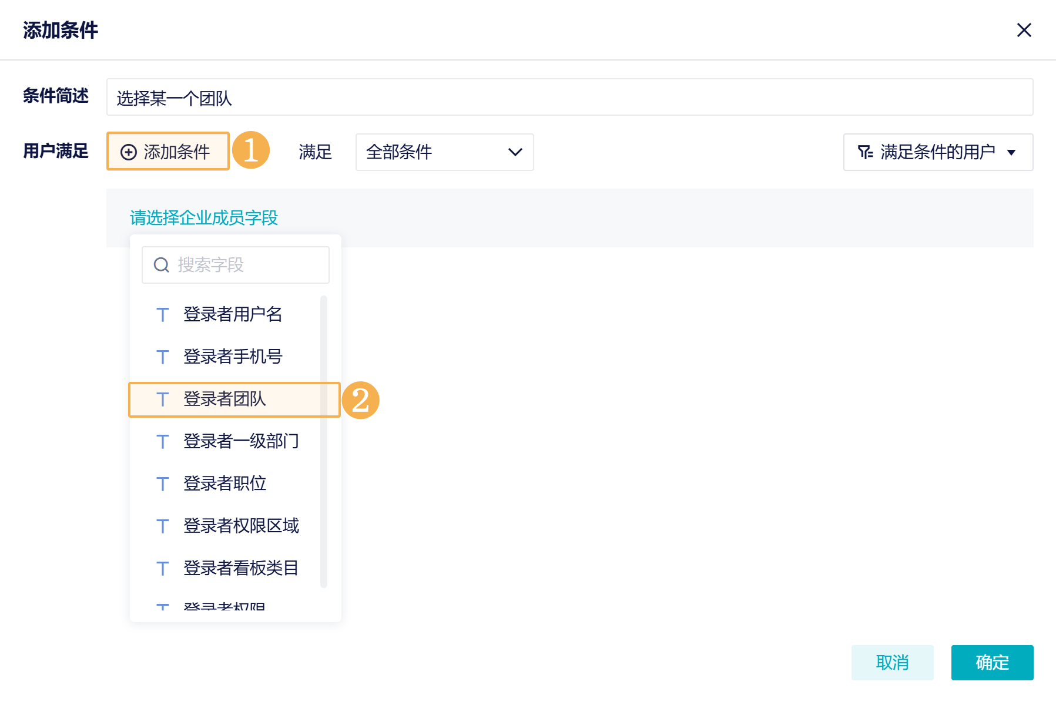Pick 登录者职位 from the list
The height and width of the screenshot is (705, 1056).
point(224,484)
